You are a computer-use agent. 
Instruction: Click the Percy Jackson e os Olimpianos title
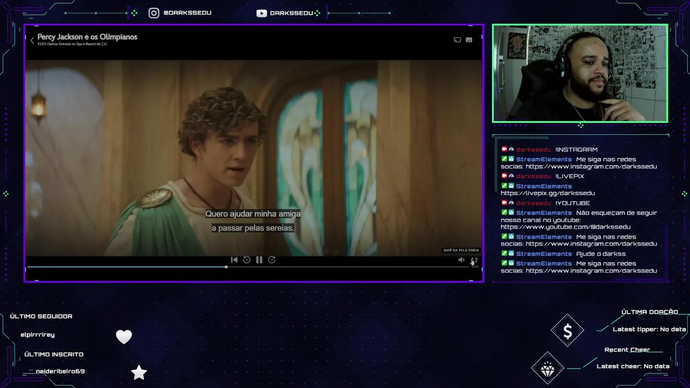(x=87, y=37)
